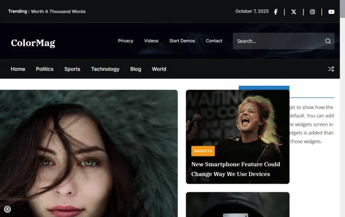Click the search magnifier icon
The width and height of the screenshot is (345, 217).
328,41
